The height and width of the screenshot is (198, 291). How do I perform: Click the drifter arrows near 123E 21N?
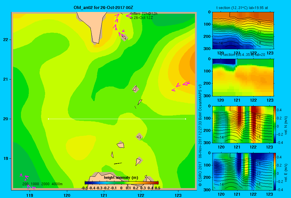pyautogui.click(x=181, y=86)
